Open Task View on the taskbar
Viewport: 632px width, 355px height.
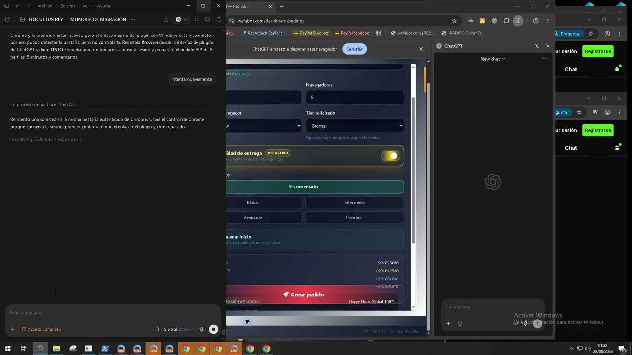click(23, 349)
